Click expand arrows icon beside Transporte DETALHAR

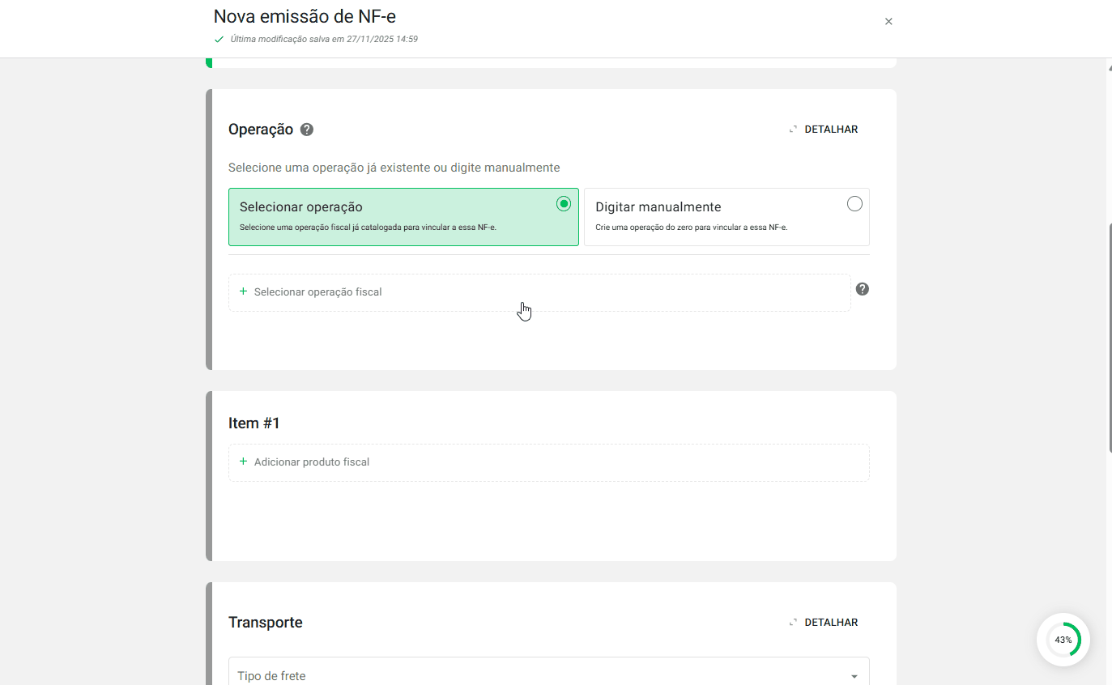tap(792, 621)
